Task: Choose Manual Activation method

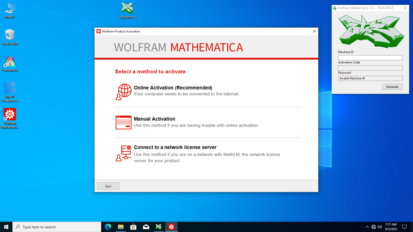Action: pyautogui.click(x=154, y=119)
